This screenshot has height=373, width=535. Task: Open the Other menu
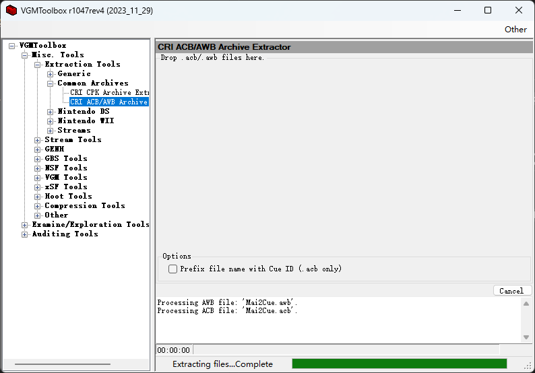515,29
